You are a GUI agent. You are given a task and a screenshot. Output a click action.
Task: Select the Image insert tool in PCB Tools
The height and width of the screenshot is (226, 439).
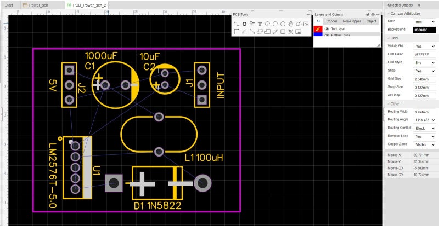(306, 24)
